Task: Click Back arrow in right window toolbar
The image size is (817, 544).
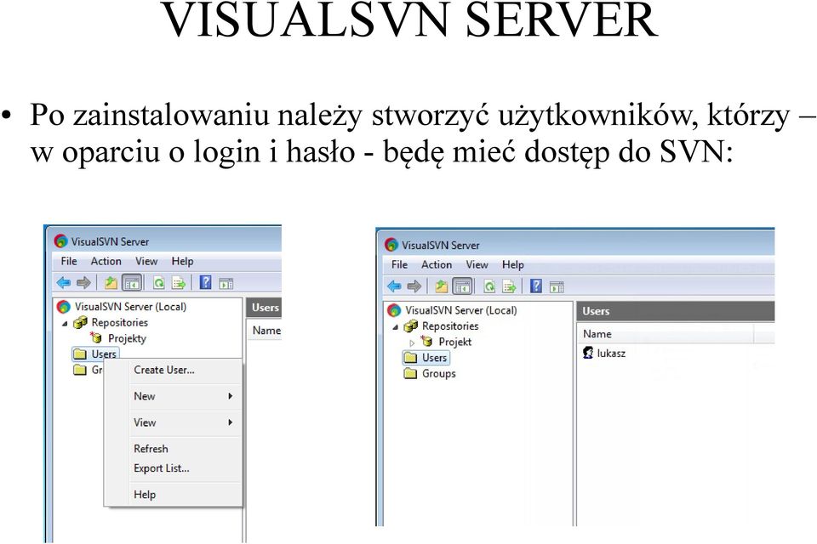Action: pos(394,286)
